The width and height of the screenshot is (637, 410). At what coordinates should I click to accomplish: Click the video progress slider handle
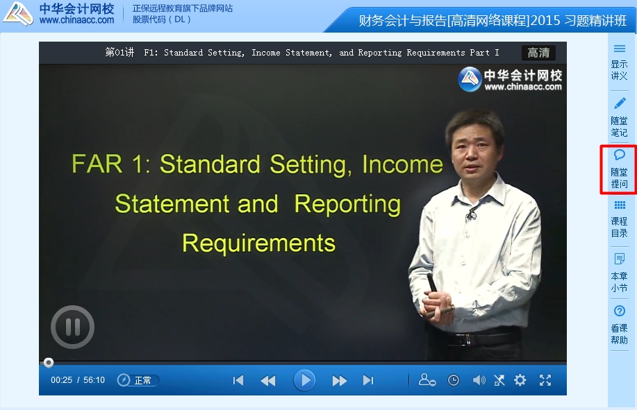(x=49, y=363)
